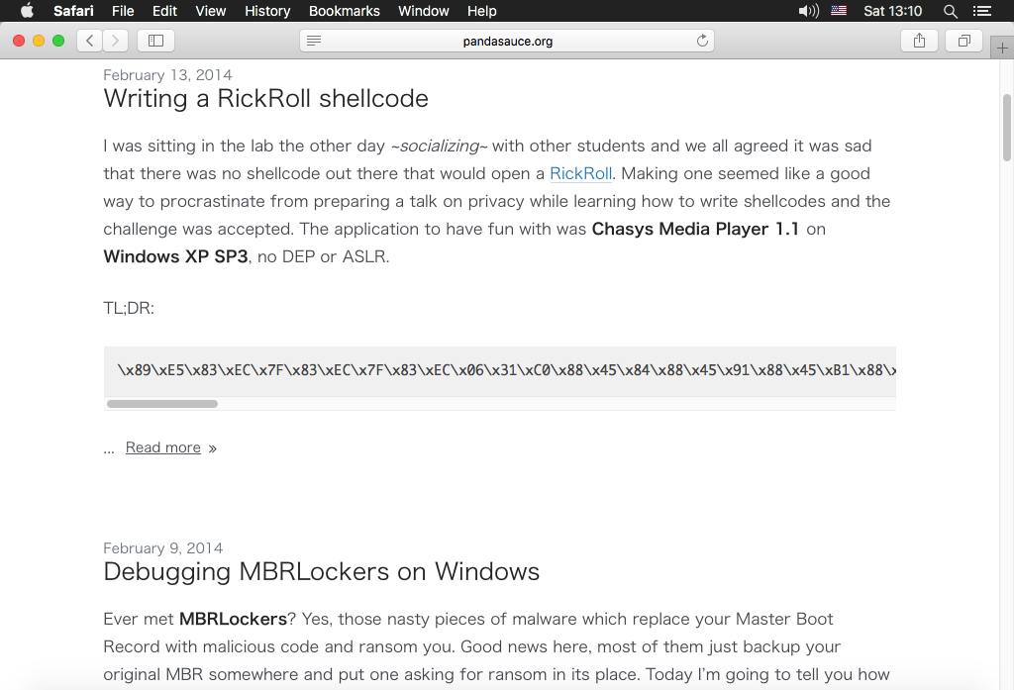Open a new tab with plus button
This screenshot has width=1014, height=690.
tap(1002, 49)
